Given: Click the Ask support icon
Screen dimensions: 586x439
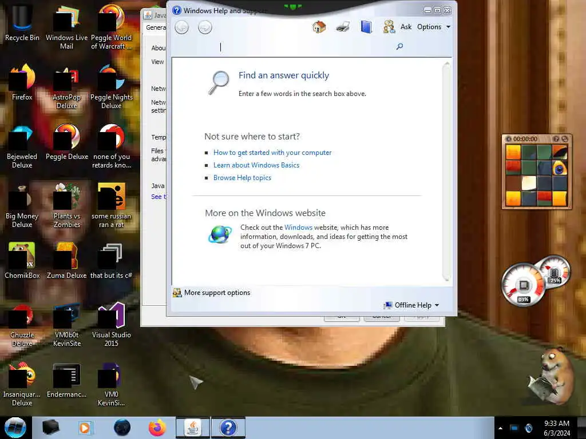Looking at the screenshot, I should point(389,27).
